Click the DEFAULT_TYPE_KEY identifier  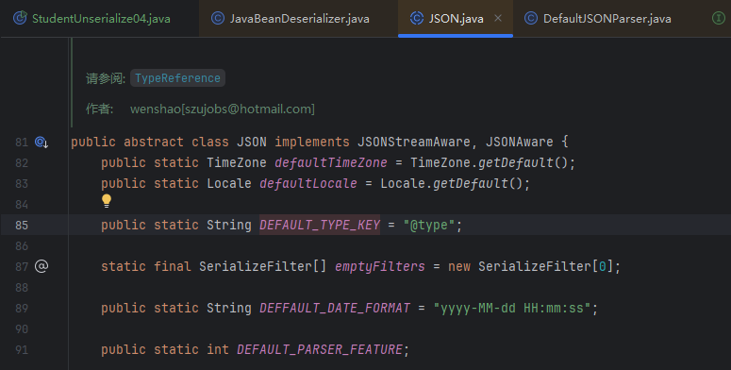[320, 225]
